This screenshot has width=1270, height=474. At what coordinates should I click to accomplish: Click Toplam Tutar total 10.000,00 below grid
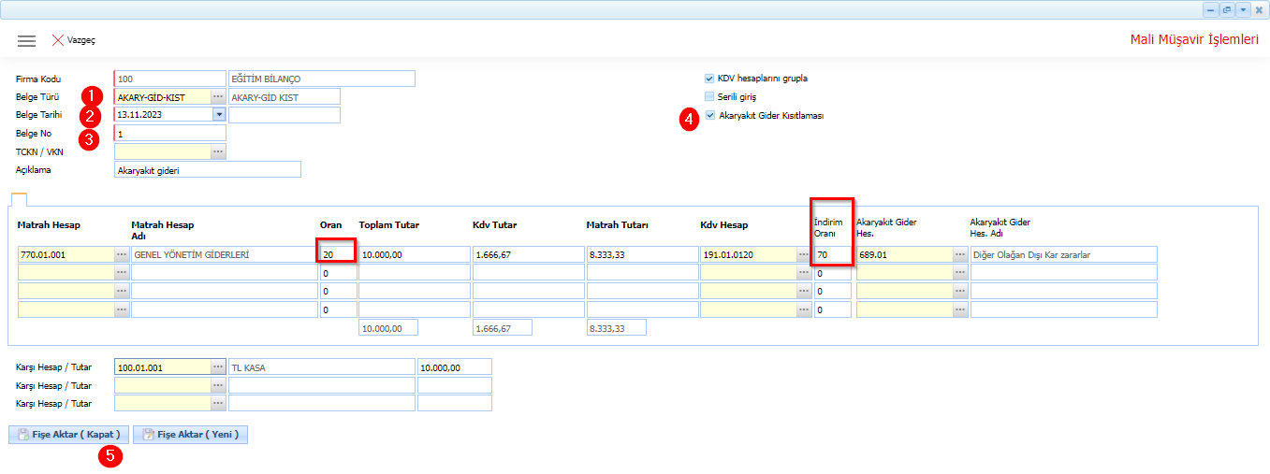(388, 328)
